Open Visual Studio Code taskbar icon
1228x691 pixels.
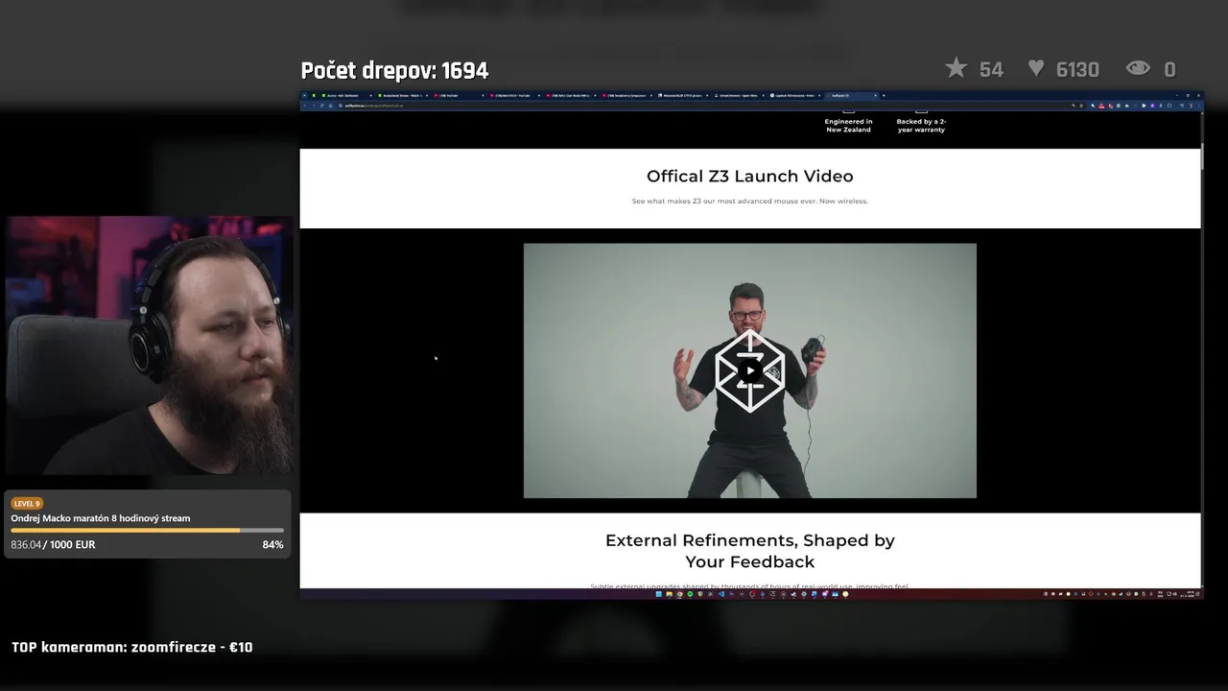coord(721,594)
